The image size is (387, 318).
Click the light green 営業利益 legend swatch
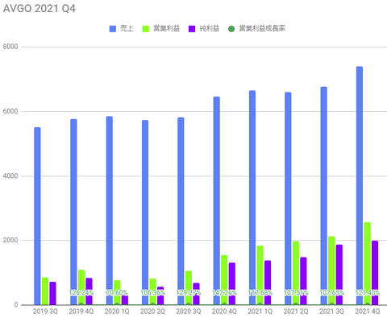tap(146, 29)
